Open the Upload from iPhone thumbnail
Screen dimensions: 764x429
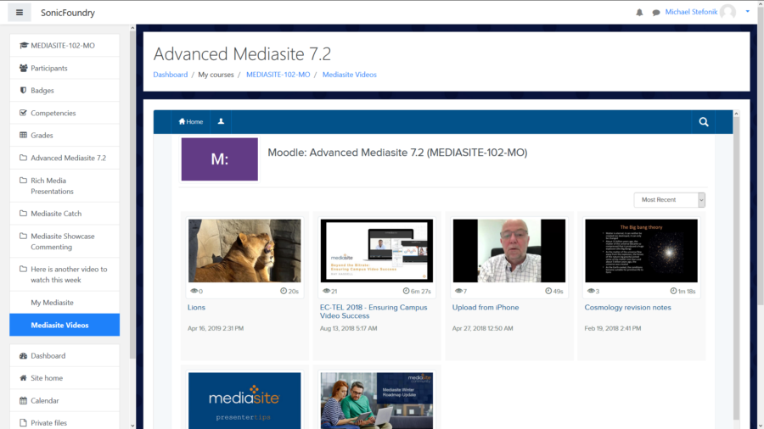pos(509,250)
